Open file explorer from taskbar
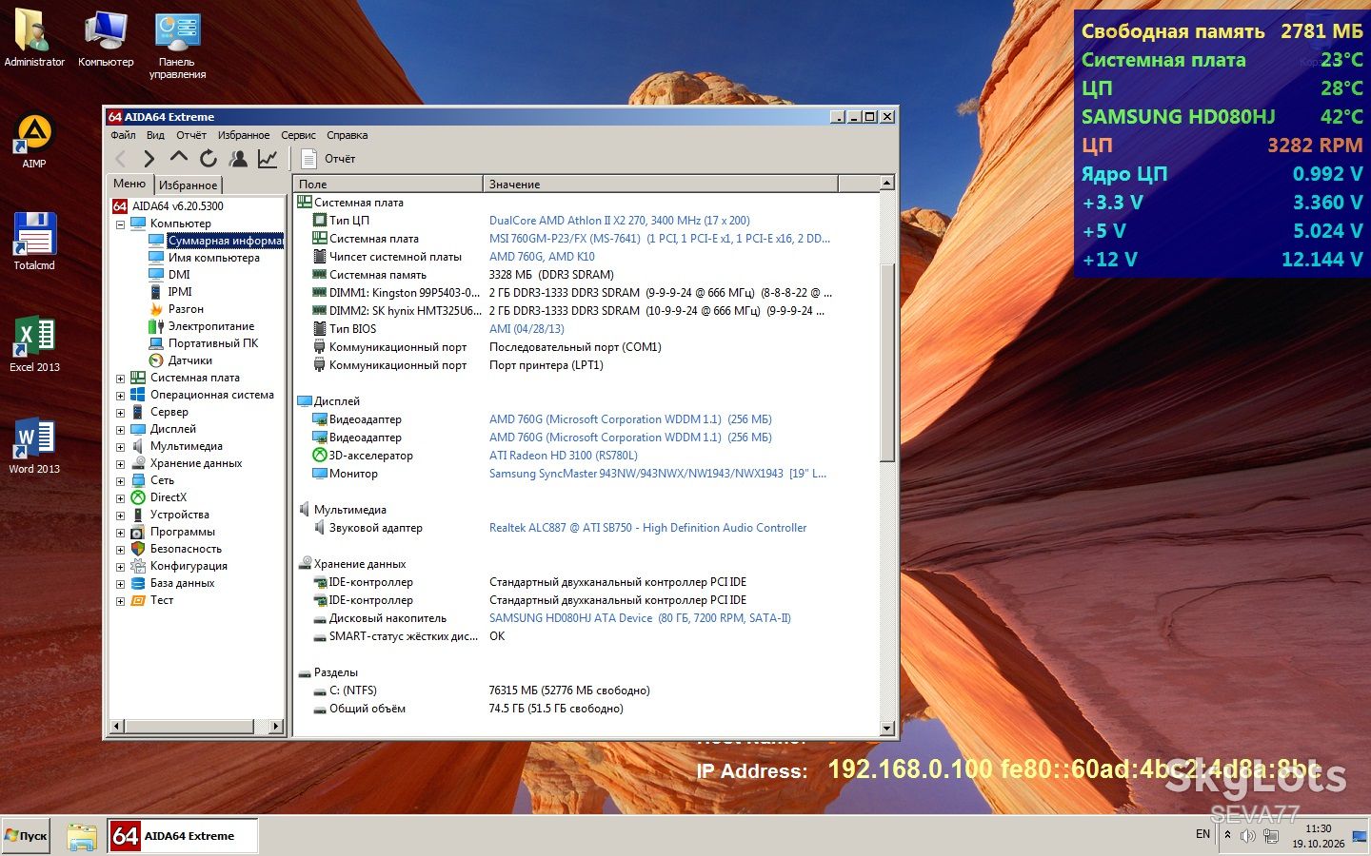The height and width of the screenshot is (856, 1371). point(82,836)
